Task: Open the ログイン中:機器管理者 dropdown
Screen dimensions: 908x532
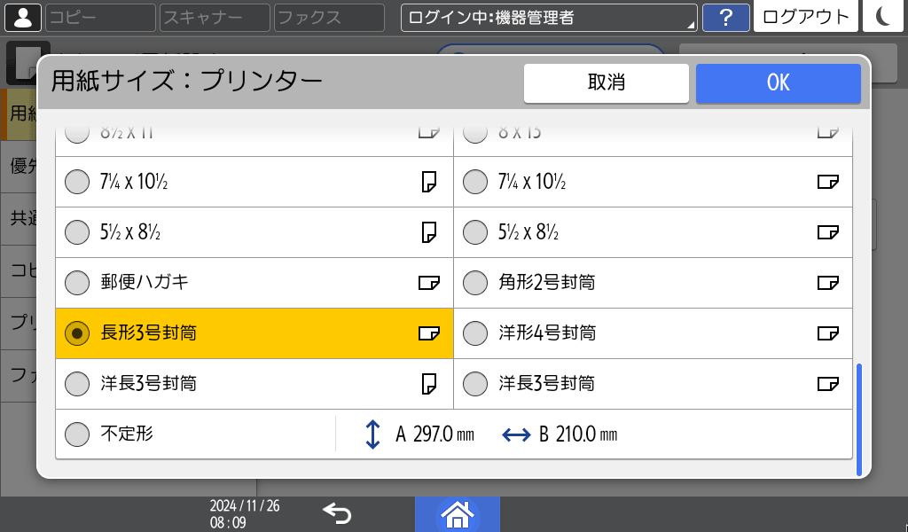Action: pos(548,16)
